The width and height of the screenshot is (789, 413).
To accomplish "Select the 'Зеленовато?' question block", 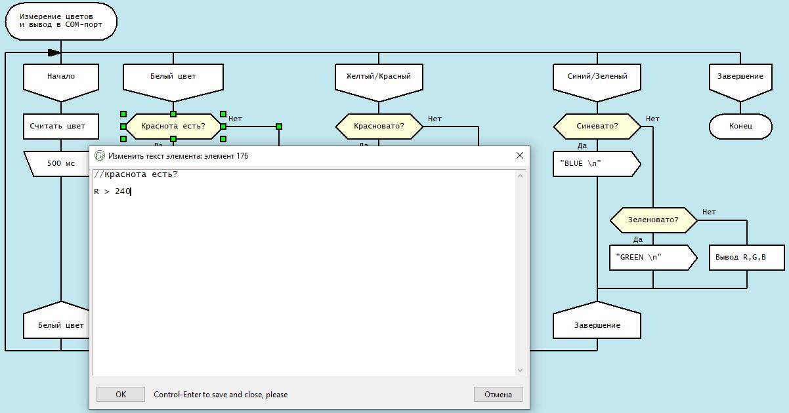I will (x=653, y=220).
